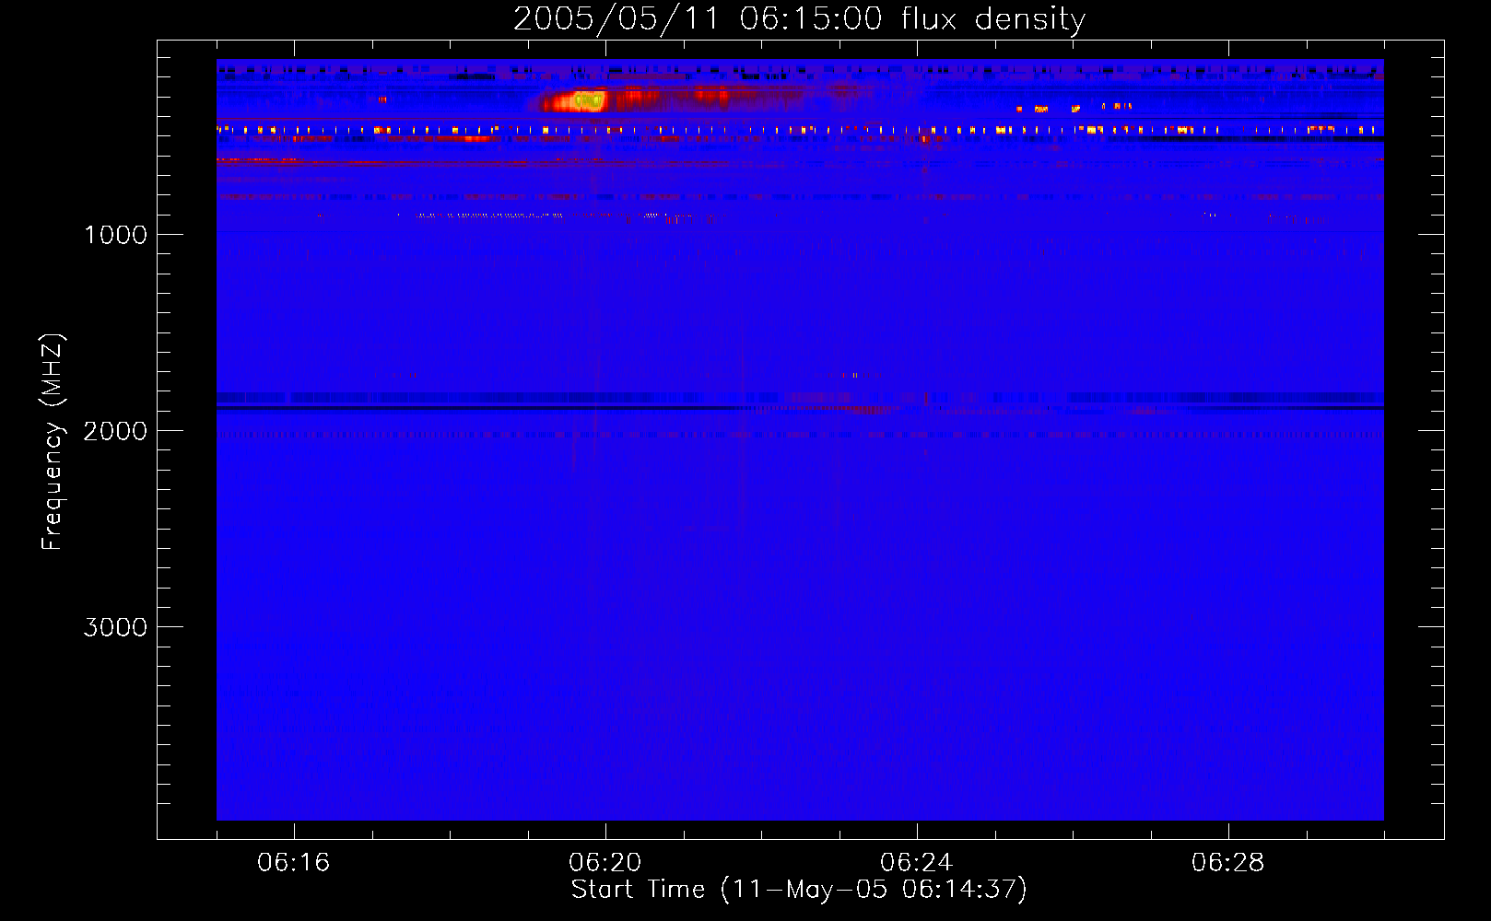Click the 06:28 time tick label
This screenshot has height=921, width=1491.
(x=1227, y=863)
